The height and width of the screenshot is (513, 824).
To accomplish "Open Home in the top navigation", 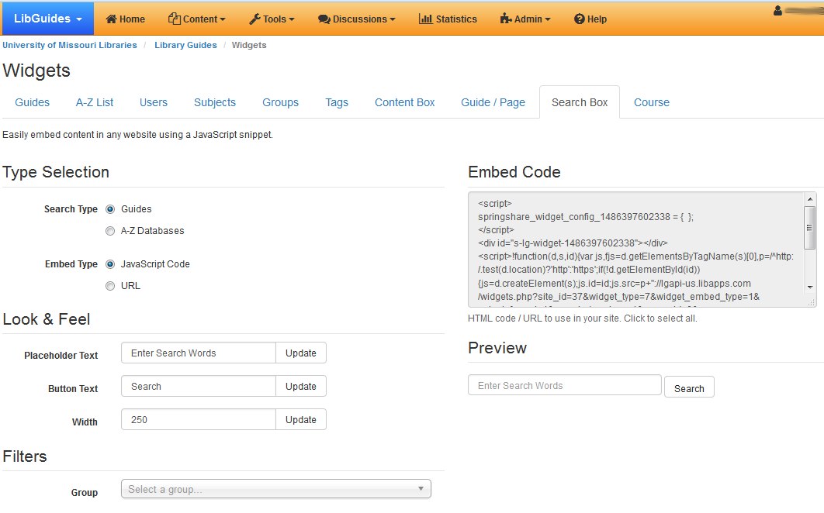I will [x=125, y=19].
